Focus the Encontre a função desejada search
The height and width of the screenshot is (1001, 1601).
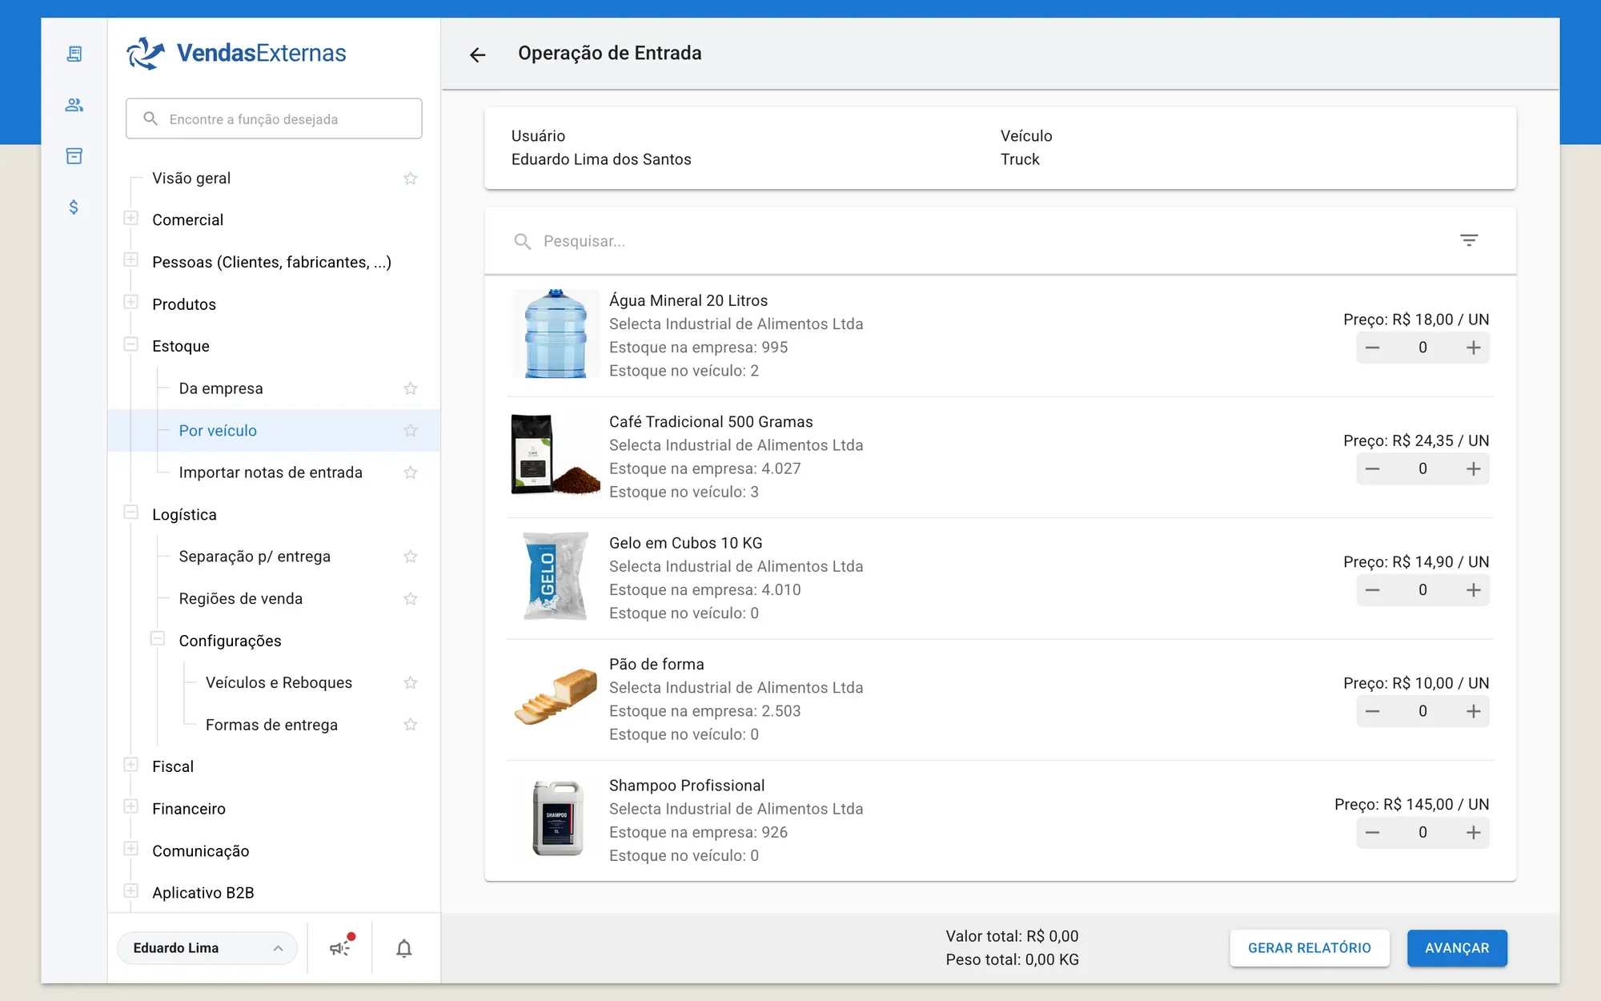tap(274, 119)
